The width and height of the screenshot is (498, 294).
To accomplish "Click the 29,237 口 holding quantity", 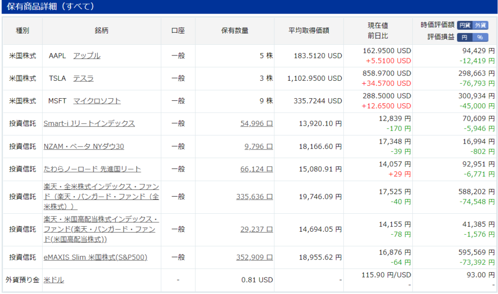I will (256, 229).
